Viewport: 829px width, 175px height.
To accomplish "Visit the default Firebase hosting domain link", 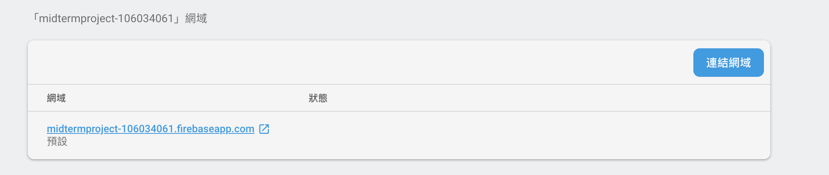I will 150,129.
